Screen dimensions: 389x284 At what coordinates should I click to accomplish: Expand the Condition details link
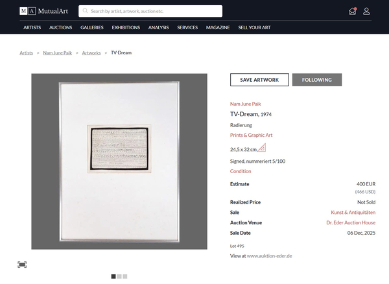(x=241, y=171)
